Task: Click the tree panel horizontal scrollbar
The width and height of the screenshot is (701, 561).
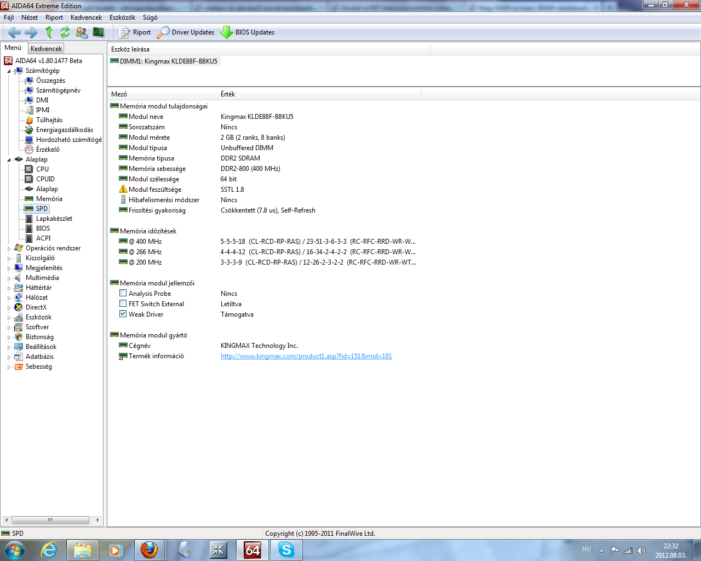Action: click(50, 520)
